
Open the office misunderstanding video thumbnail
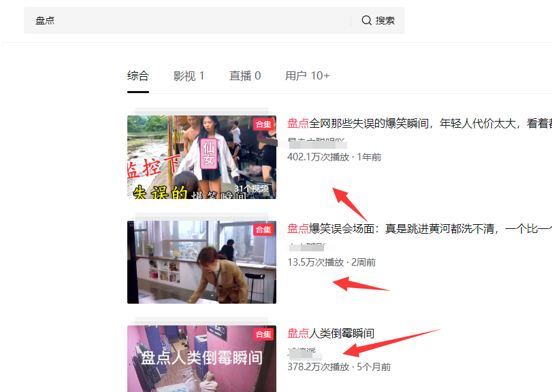(x=201, y=262)
